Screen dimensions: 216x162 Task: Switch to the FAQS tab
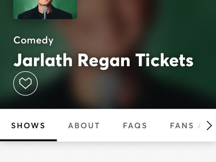point(135,126)
